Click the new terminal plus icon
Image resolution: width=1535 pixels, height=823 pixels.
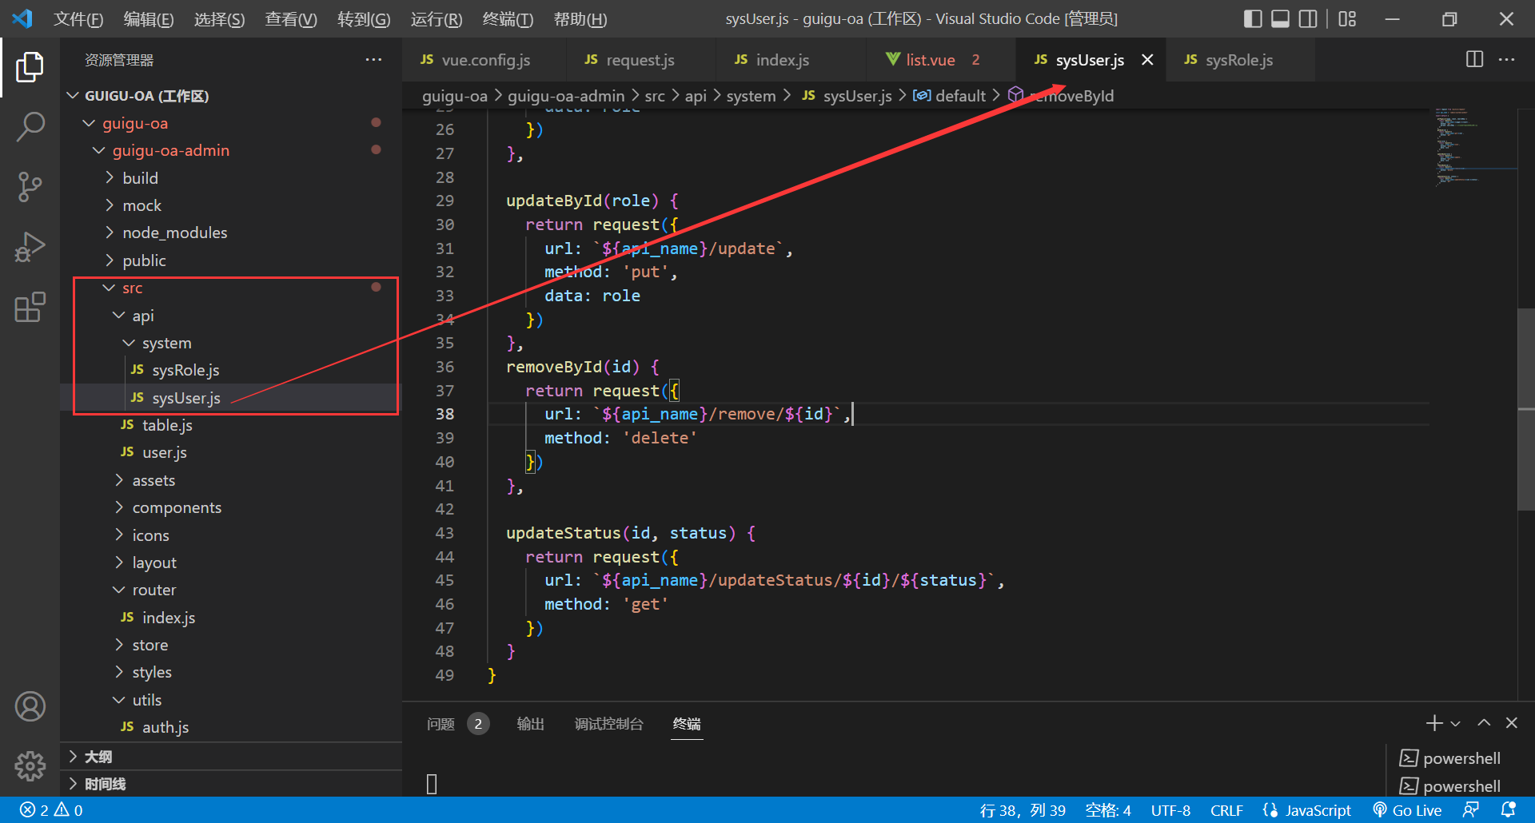(x=1434, y=723)
